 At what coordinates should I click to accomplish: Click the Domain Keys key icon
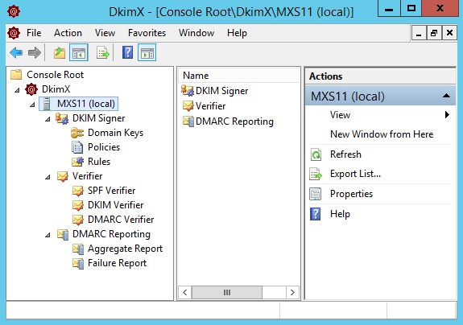77,133
